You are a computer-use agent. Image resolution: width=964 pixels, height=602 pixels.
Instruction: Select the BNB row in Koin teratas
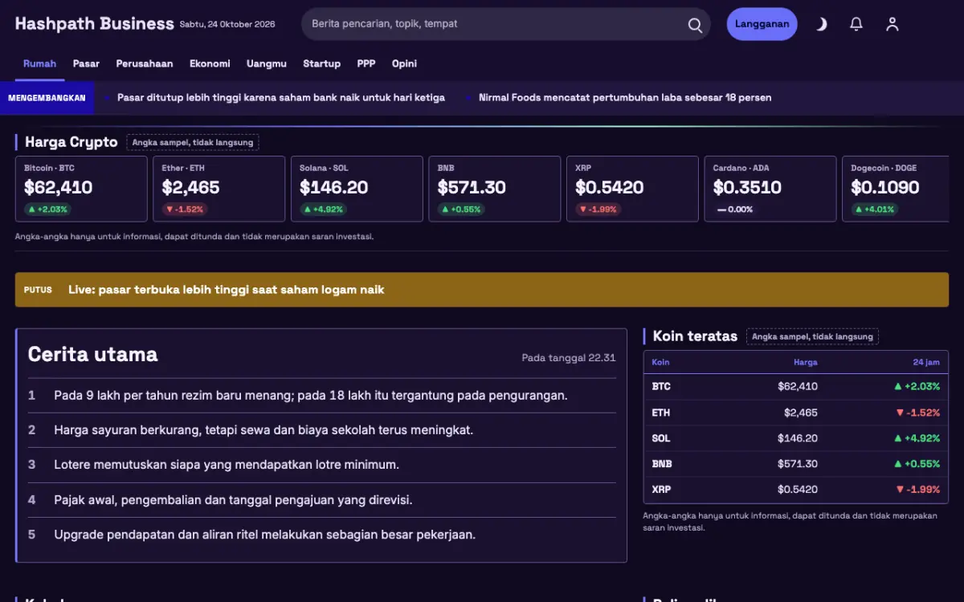[796, 464]
